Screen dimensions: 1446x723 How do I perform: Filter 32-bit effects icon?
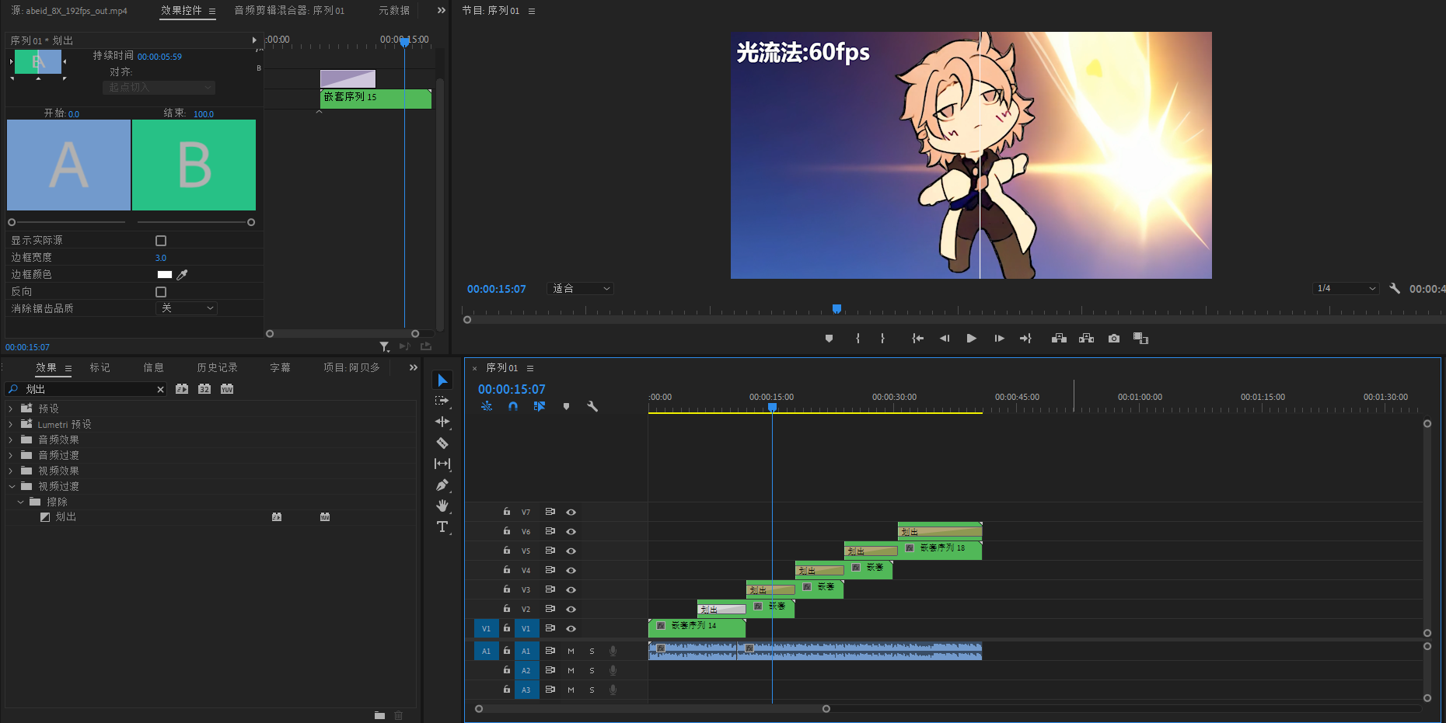coord(204,389)
